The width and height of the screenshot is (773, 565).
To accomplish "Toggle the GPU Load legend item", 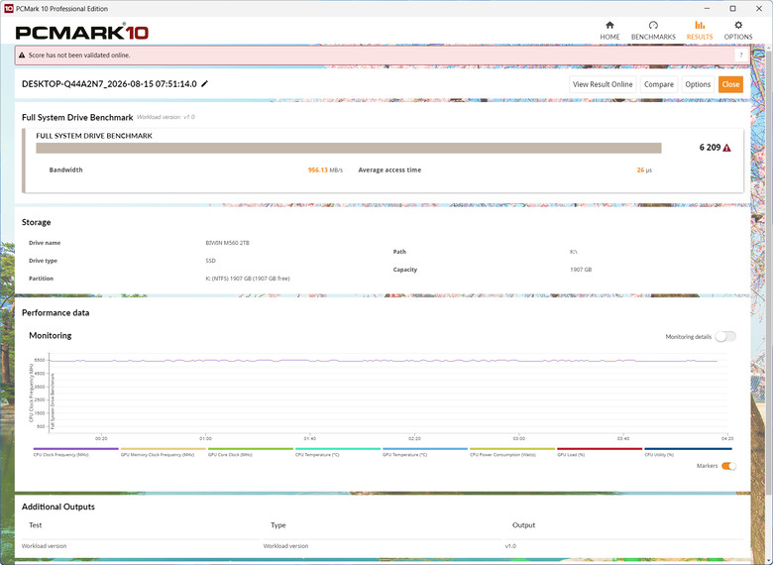I will click(x=600, y=452).
